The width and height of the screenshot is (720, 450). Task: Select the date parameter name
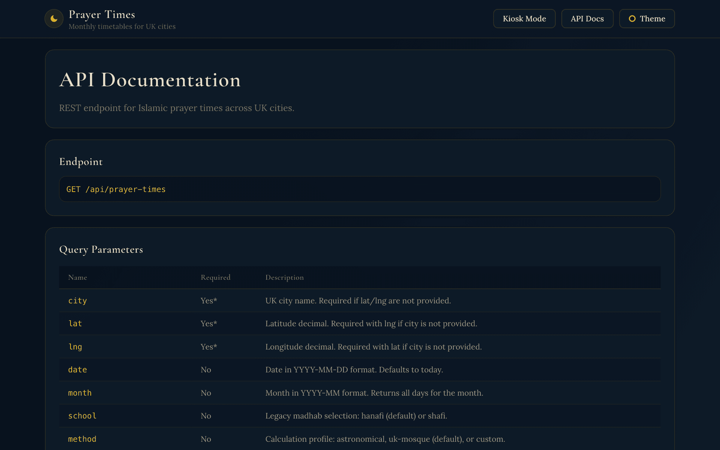click(x=78, y=370)
